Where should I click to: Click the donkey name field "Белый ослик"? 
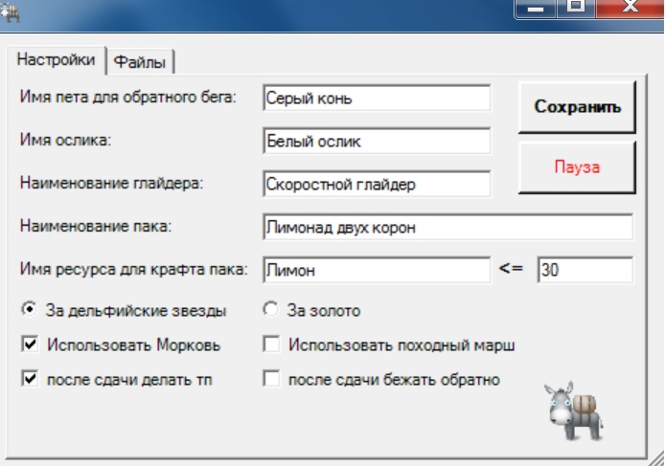click(376, 141)
